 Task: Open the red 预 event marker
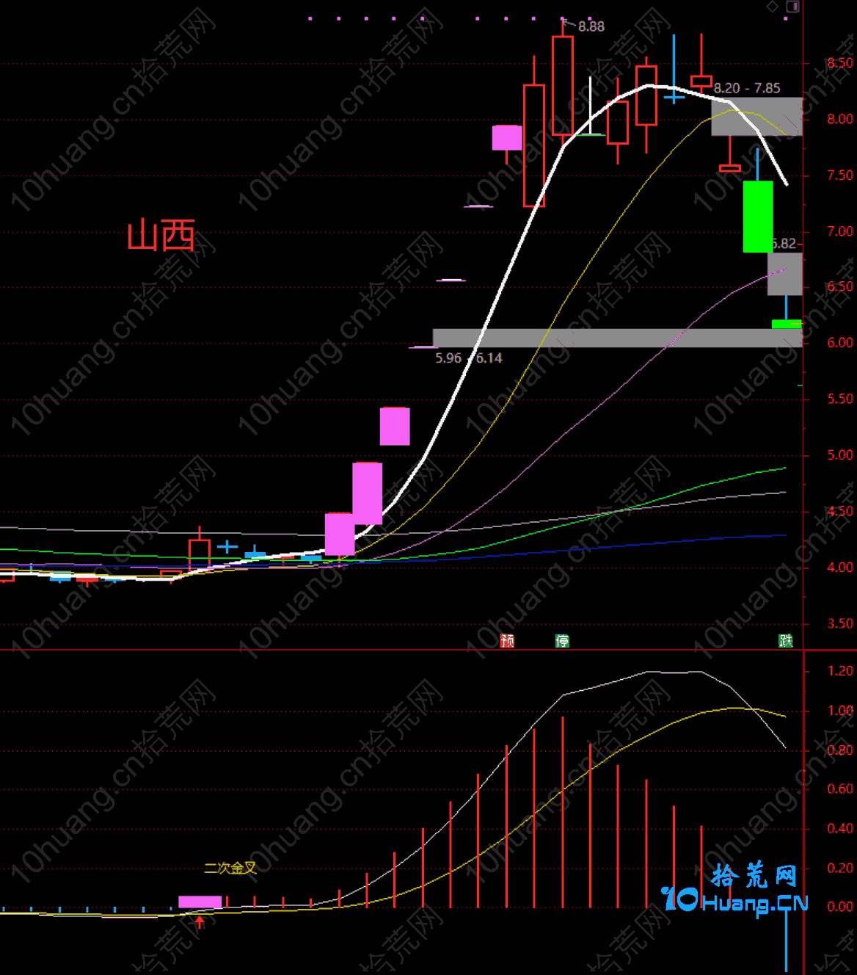point(507,641)
